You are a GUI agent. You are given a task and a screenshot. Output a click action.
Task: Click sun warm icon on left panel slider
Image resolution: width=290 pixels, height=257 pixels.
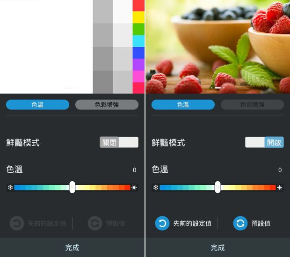point(134,188)
